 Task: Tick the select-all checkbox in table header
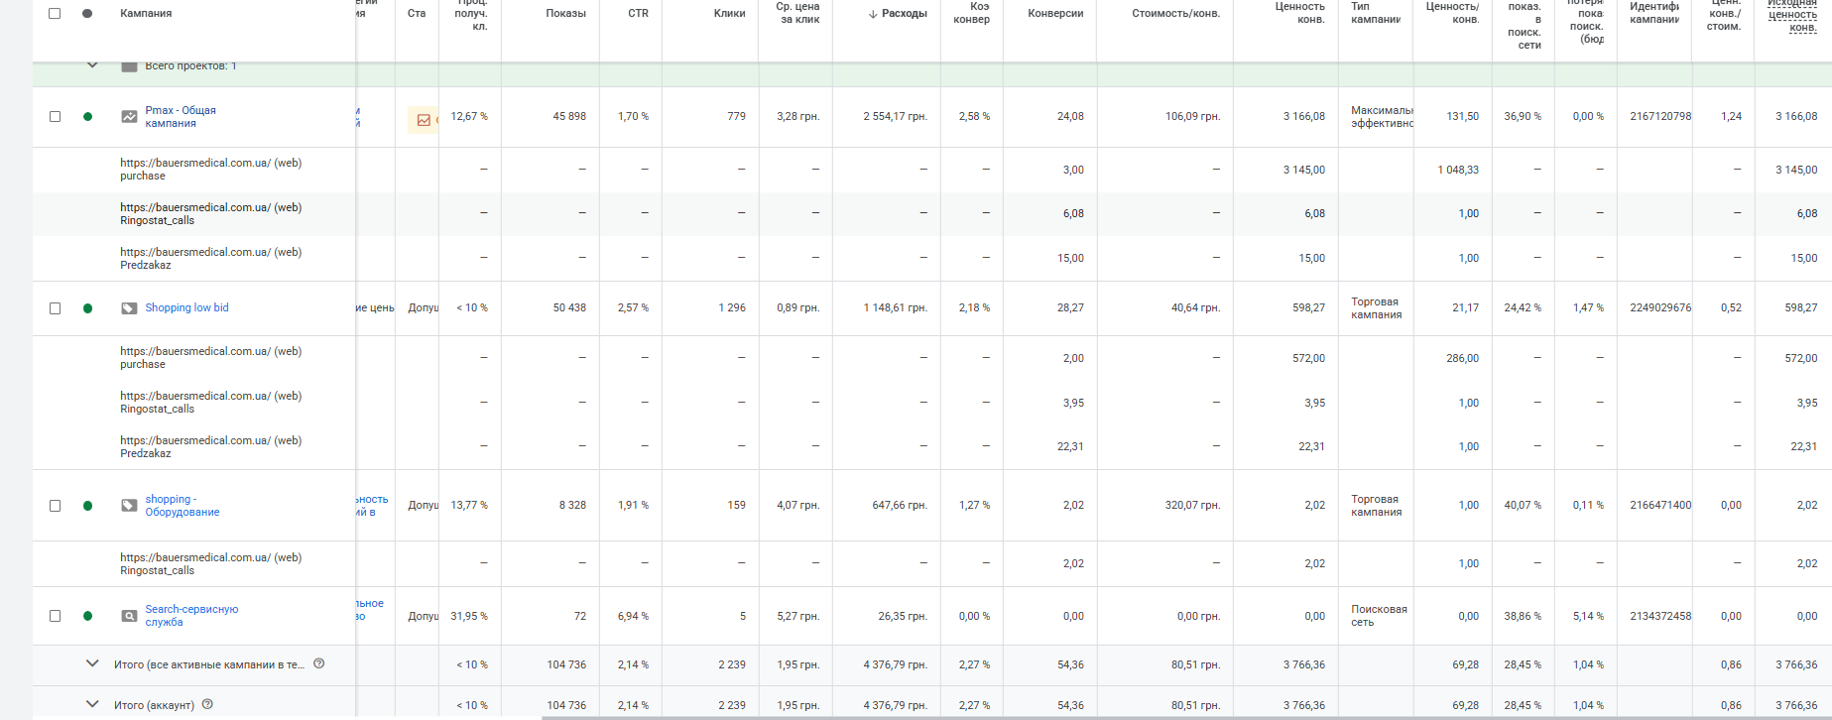point(55,14)
